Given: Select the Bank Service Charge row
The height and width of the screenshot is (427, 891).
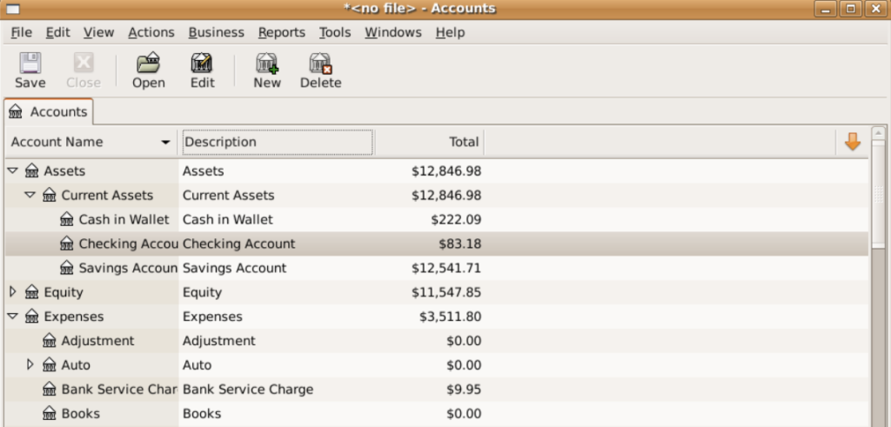Looking at the screenshot, I should (x=247, y=390).
